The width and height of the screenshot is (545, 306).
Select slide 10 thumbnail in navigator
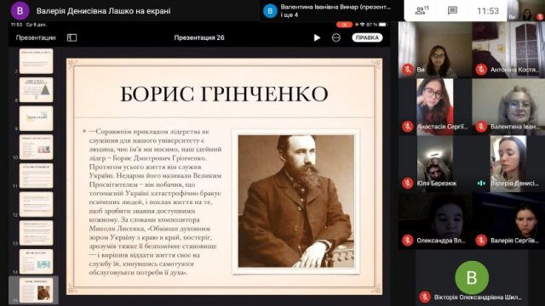click(x=36, y=147)
